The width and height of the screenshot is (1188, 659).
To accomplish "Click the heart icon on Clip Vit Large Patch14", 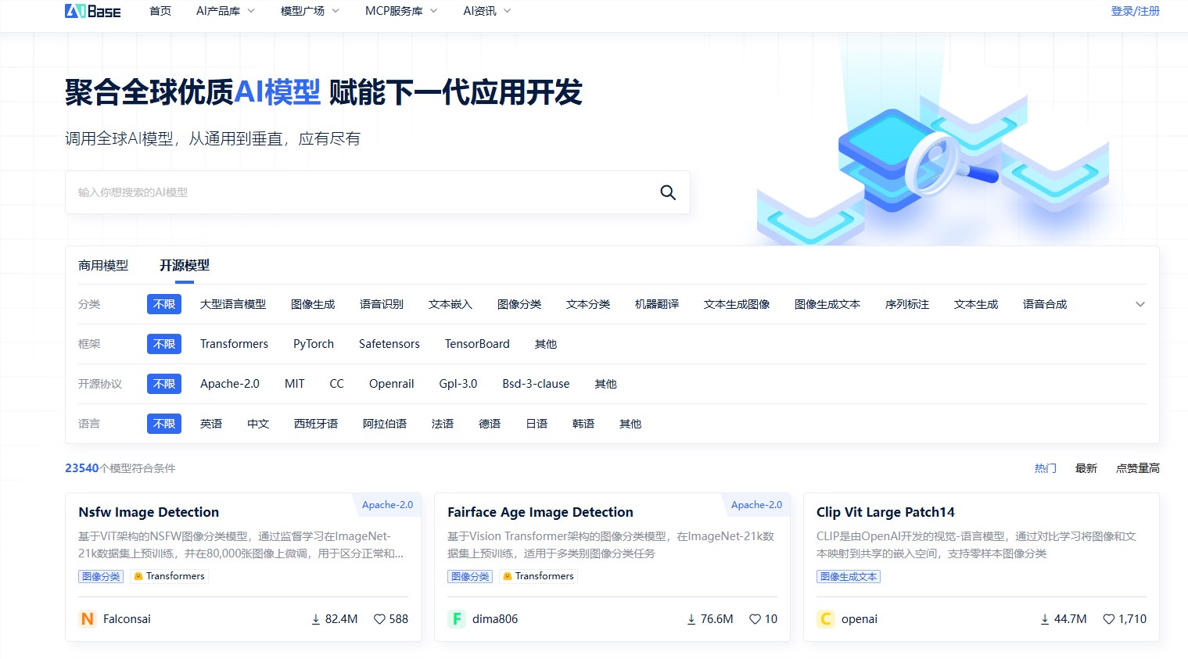I will tap(1107, 618).
